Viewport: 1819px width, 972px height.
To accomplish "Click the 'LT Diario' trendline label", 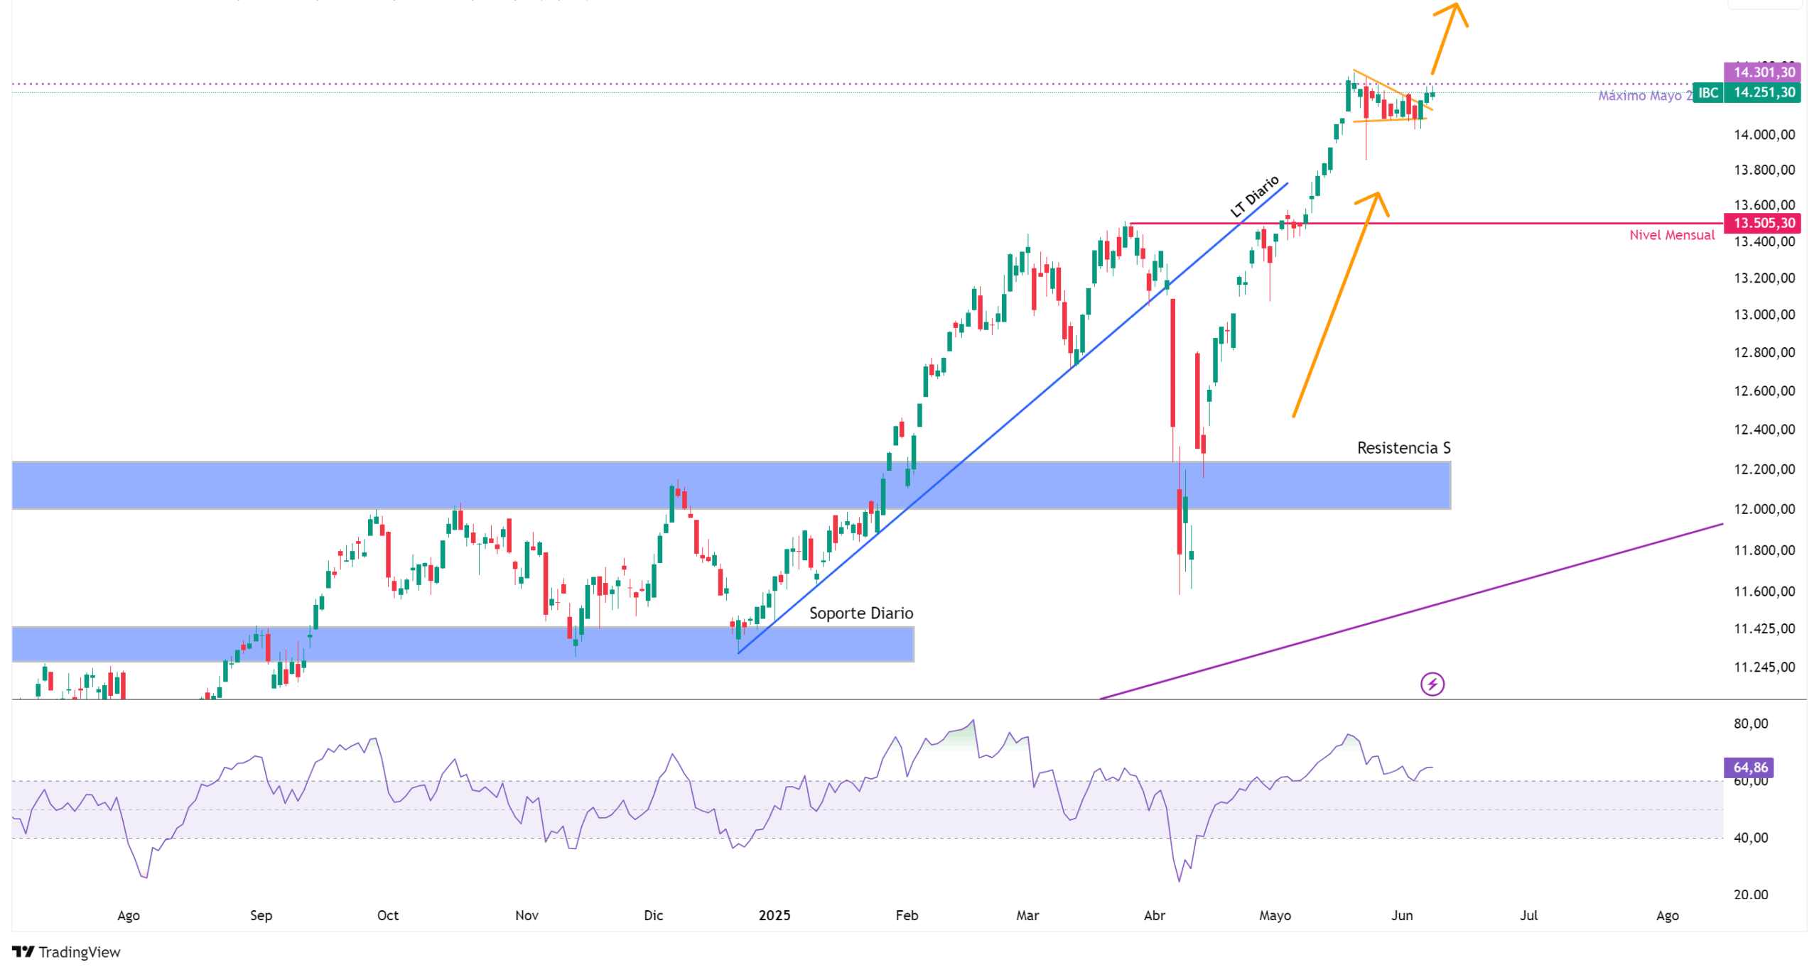I will pyautogui.click(x=1254, y=197).
